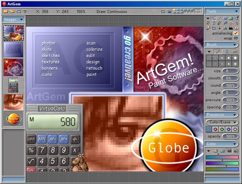
Task: Collapse the Color panel header
Action: click(x=222, y=144)
